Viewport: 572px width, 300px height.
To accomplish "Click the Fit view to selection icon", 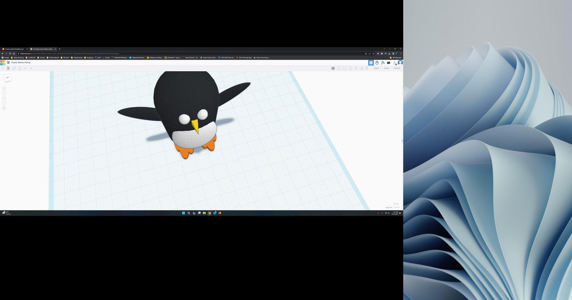I will click(4, 93).
